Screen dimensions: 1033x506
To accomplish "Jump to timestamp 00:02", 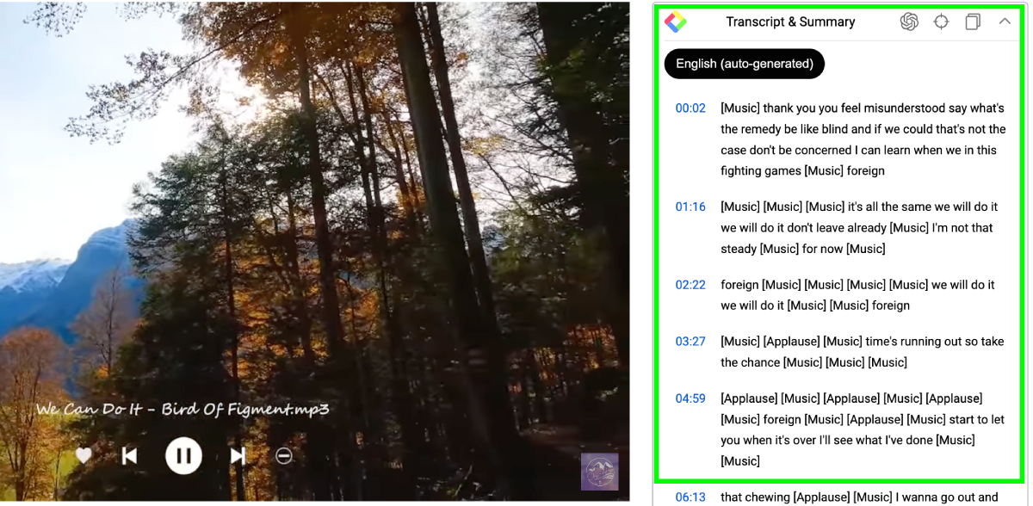I will 690,108.
